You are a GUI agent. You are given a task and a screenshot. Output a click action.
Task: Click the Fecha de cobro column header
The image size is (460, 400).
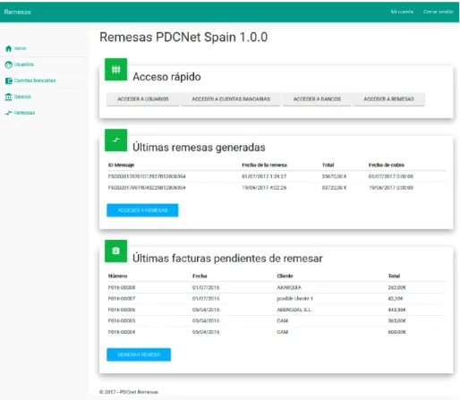pos(387,165)
